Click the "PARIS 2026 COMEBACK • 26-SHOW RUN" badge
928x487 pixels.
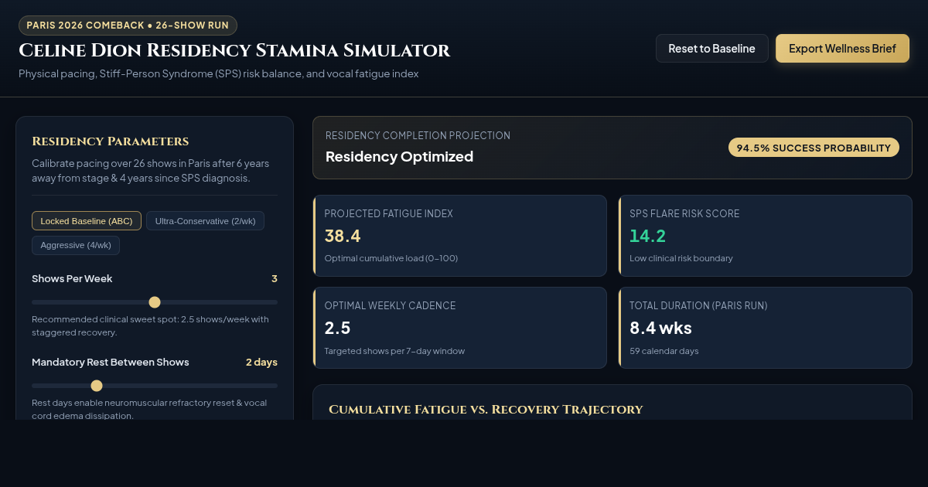[128, 26]
